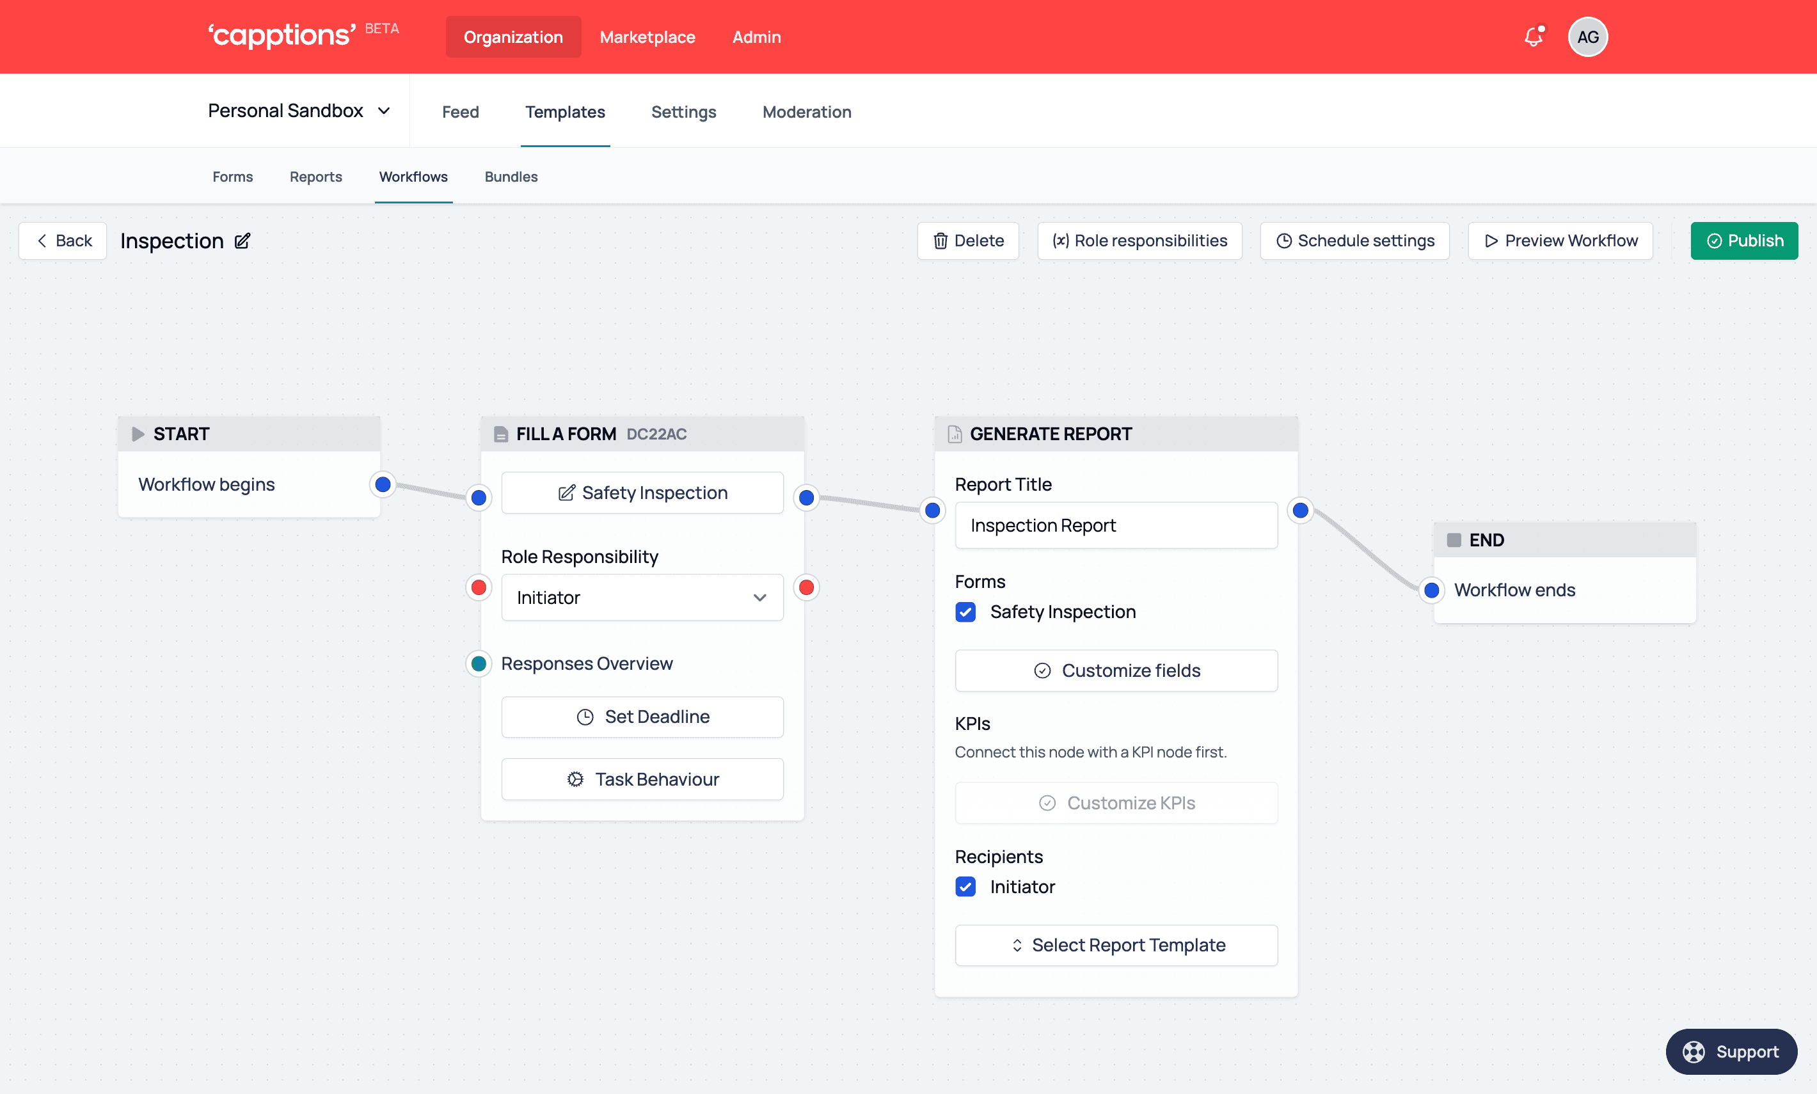Click the Customize fields button
1817x1094 pixels.
point(1116,671)
